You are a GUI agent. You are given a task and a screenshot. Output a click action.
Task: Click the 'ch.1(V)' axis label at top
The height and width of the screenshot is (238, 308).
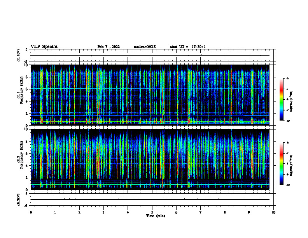[18, 55]
